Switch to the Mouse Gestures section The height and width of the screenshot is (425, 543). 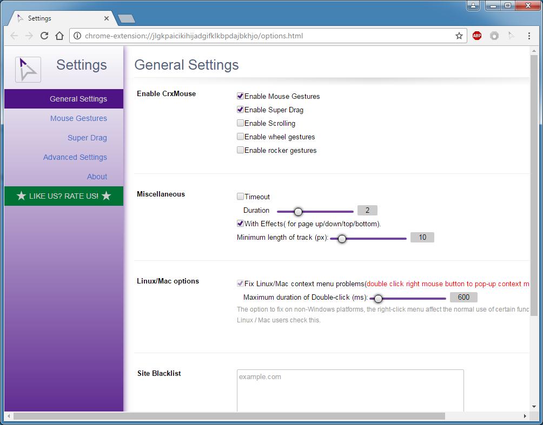tap(78, 118)
